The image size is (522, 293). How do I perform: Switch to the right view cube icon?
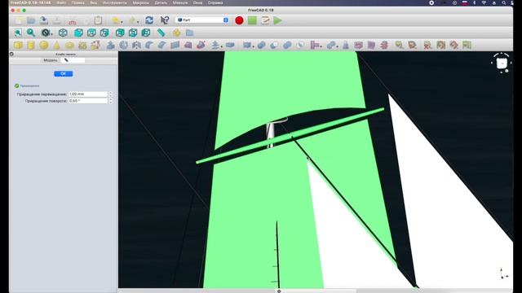pos(104,33)
